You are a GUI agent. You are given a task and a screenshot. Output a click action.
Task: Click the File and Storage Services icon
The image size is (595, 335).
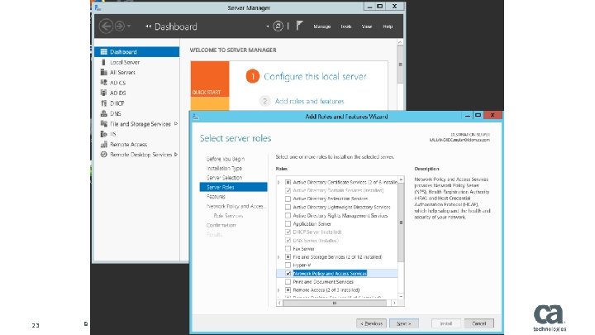pyautogui.click(x=103, y=124)
